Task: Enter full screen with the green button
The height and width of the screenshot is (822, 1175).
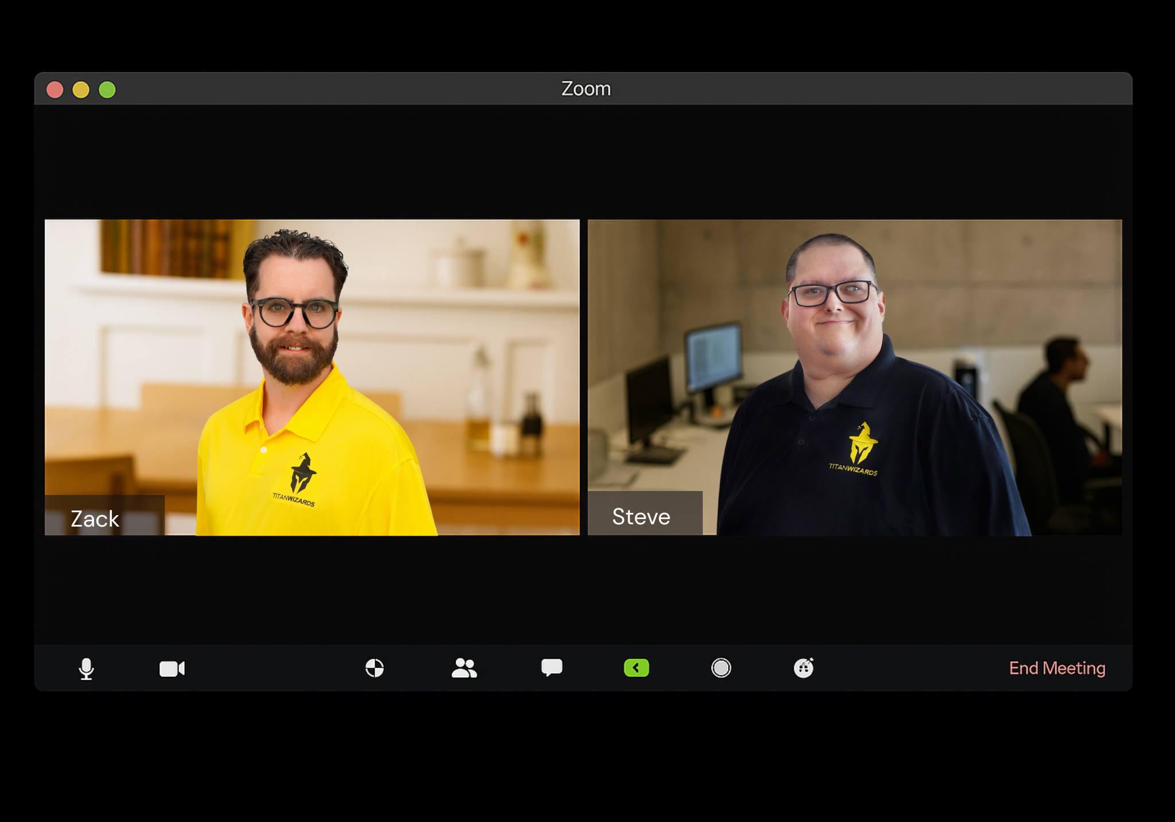Action: pyautogui.click(x=107, y=90)
